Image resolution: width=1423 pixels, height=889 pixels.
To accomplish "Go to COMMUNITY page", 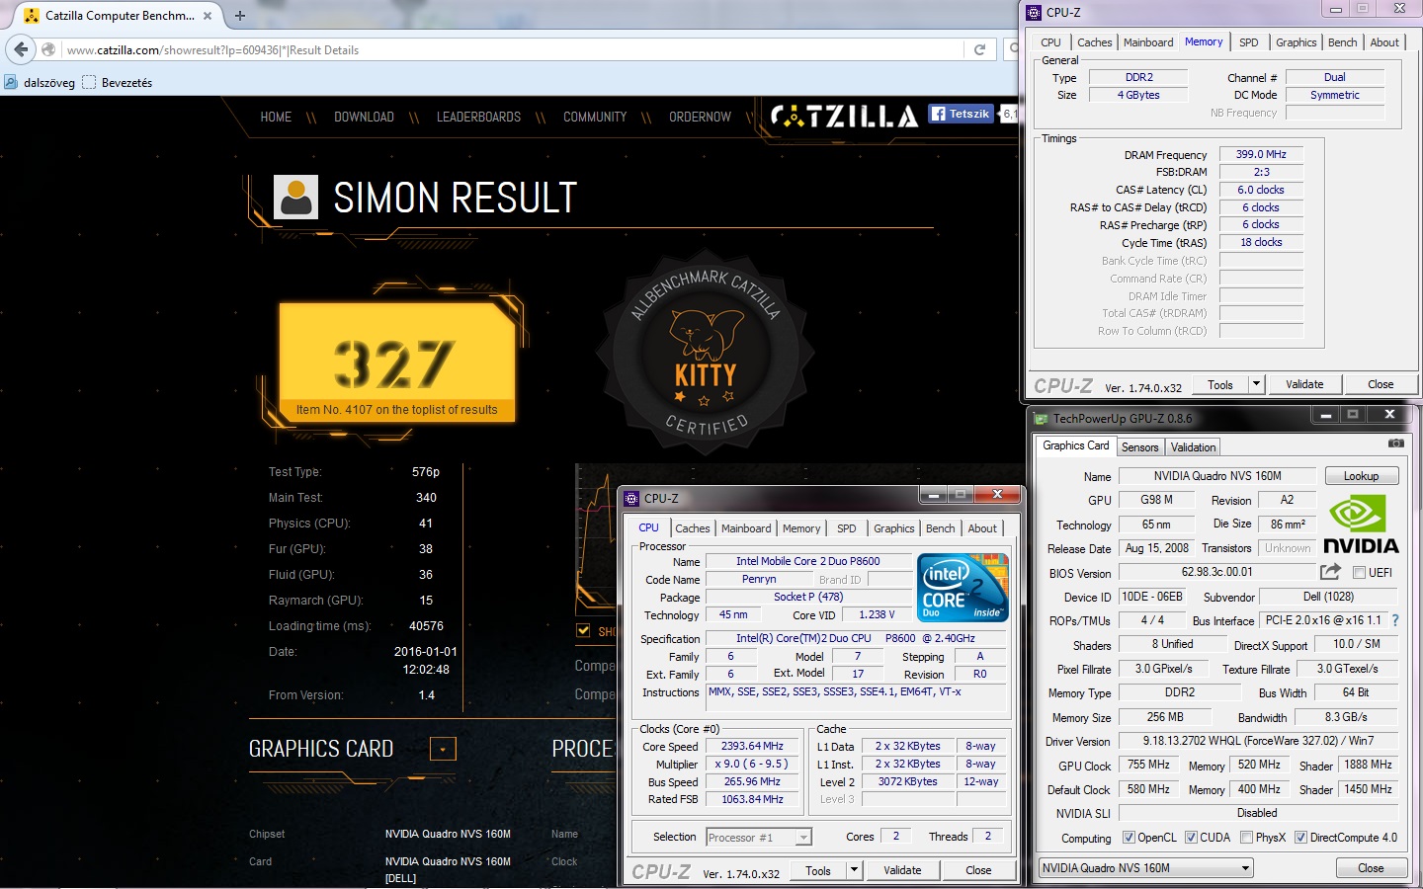I will (x=595, y=117).
